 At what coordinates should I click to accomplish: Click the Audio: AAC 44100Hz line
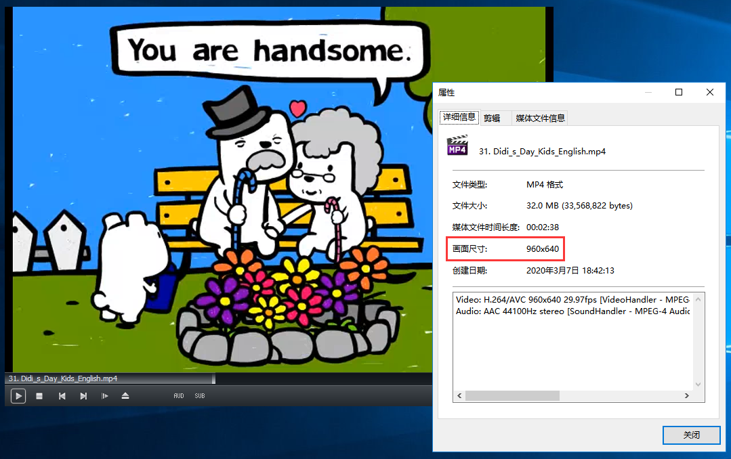pos(573,311)
